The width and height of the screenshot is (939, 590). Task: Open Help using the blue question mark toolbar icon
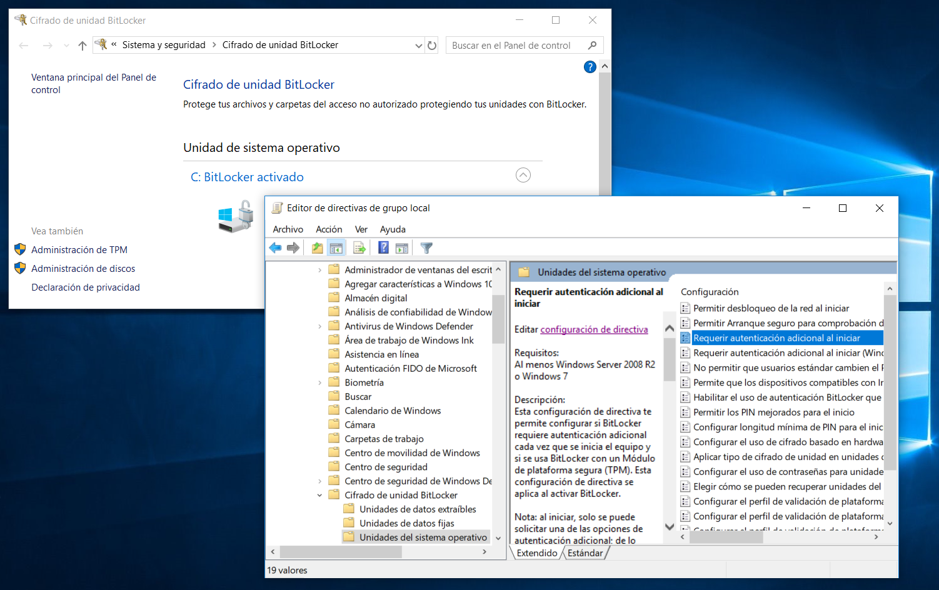[383, 247]
